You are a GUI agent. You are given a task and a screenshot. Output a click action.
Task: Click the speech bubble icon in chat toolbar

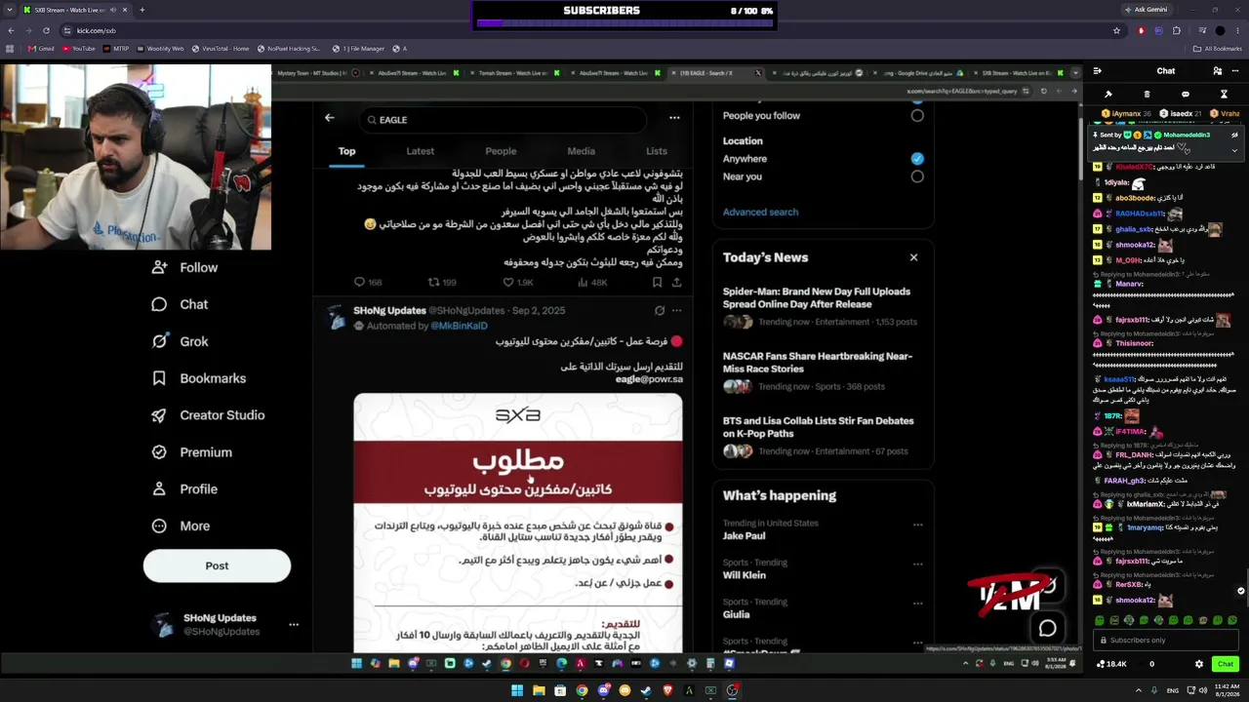click(x=1185, y=95)
